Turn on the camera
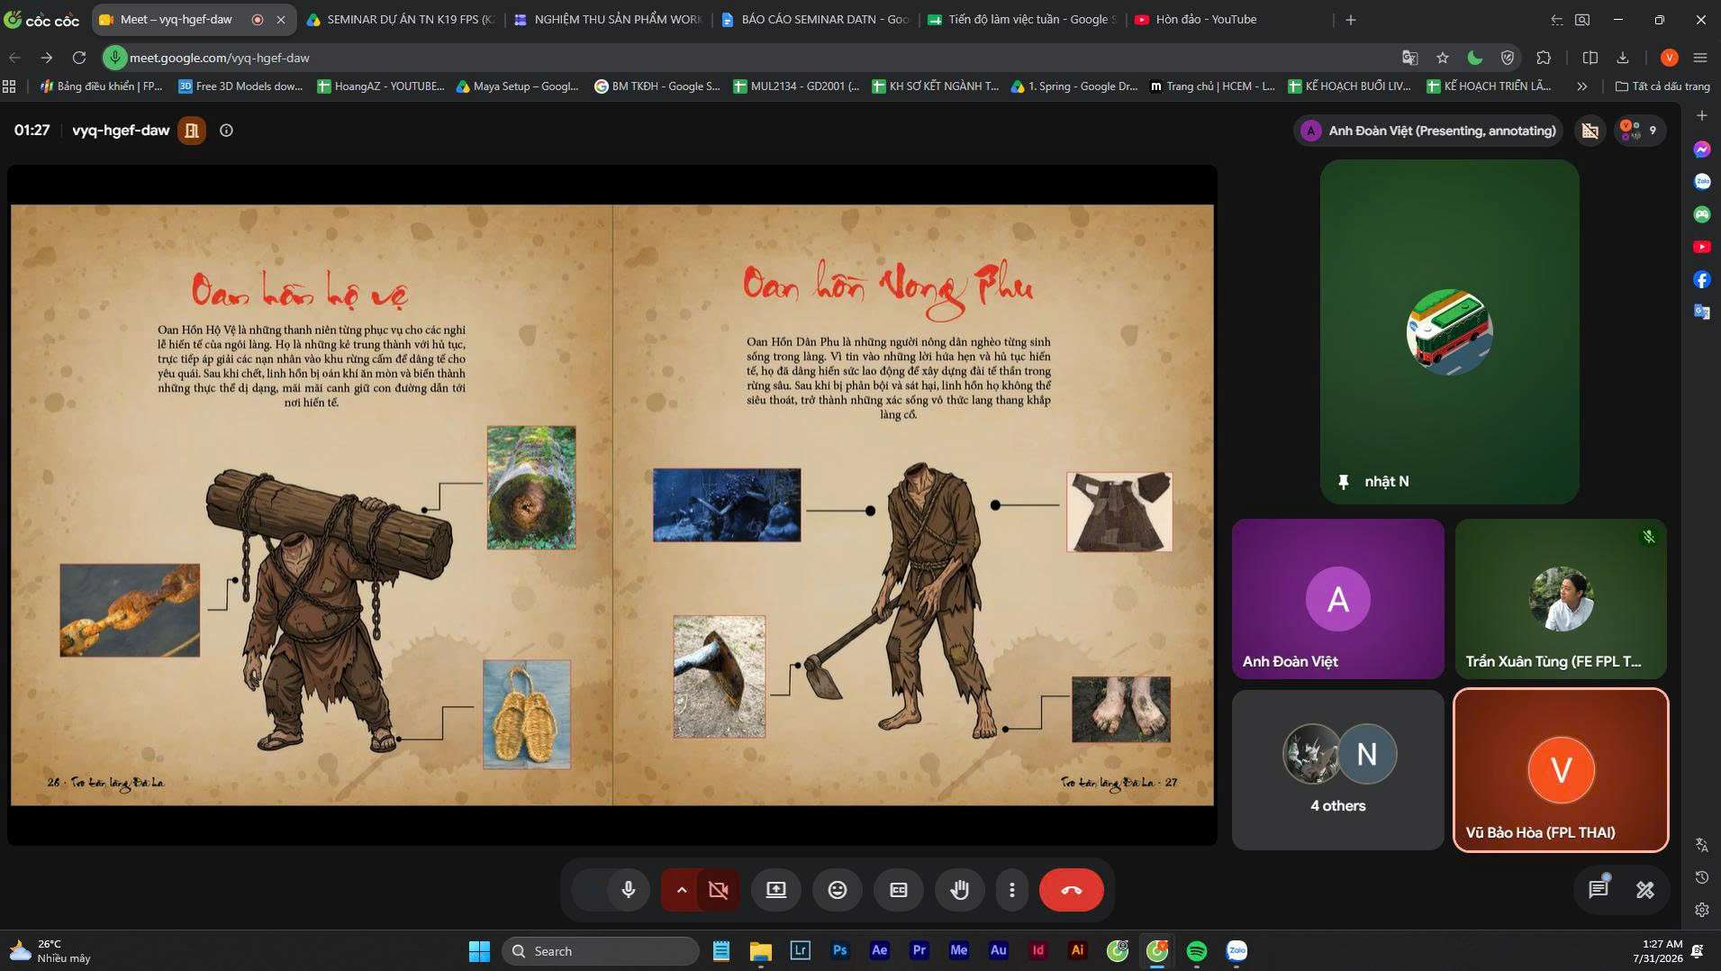Image resolution: width=1721 pixels, height=971 pixels. (x=718, y=890)
